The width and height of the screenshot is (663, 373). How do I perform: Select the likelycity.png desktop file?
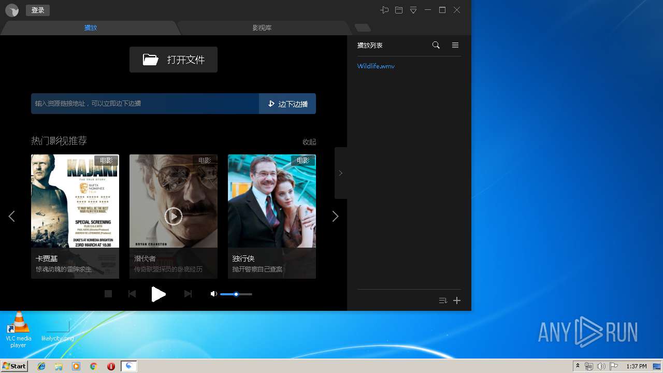coord(57,330)
